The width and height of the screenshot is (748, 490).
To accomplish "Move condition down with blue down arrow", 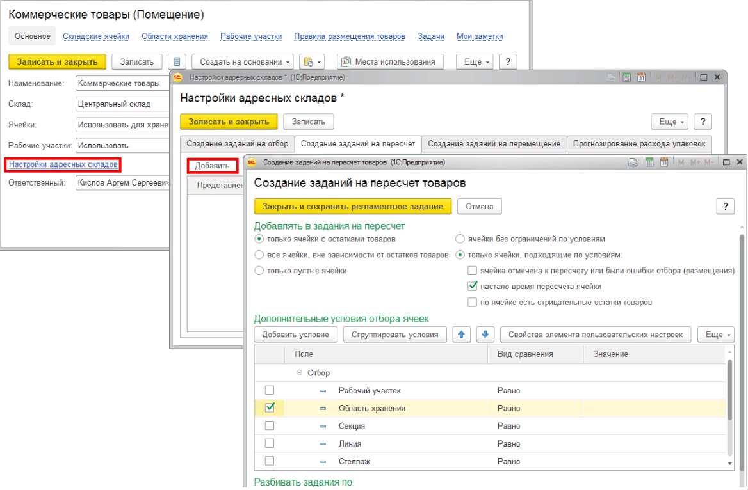I will point(485,334).
